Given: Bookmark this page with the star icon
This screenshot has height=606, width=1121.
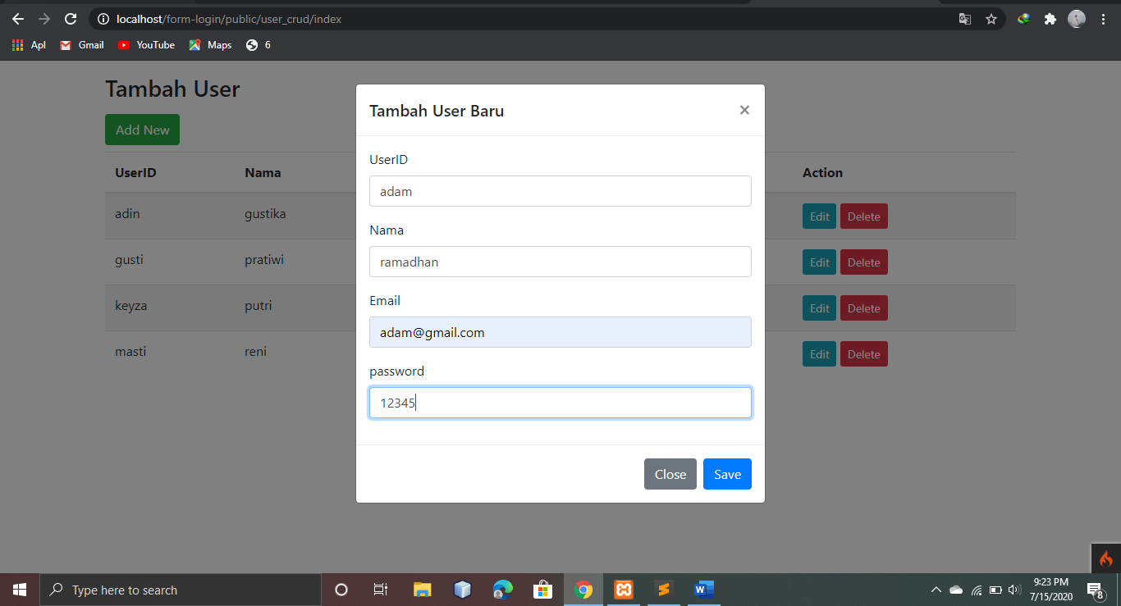Looking at the screenshot, I should point(991,19).
